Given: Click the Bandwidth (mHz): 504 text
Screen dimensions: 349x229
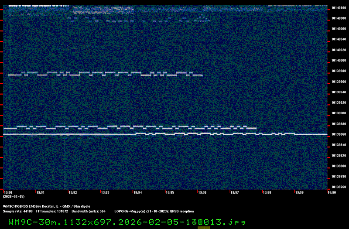Looking at the screenshot, I should pyautogui.click(x=86, y=211).
